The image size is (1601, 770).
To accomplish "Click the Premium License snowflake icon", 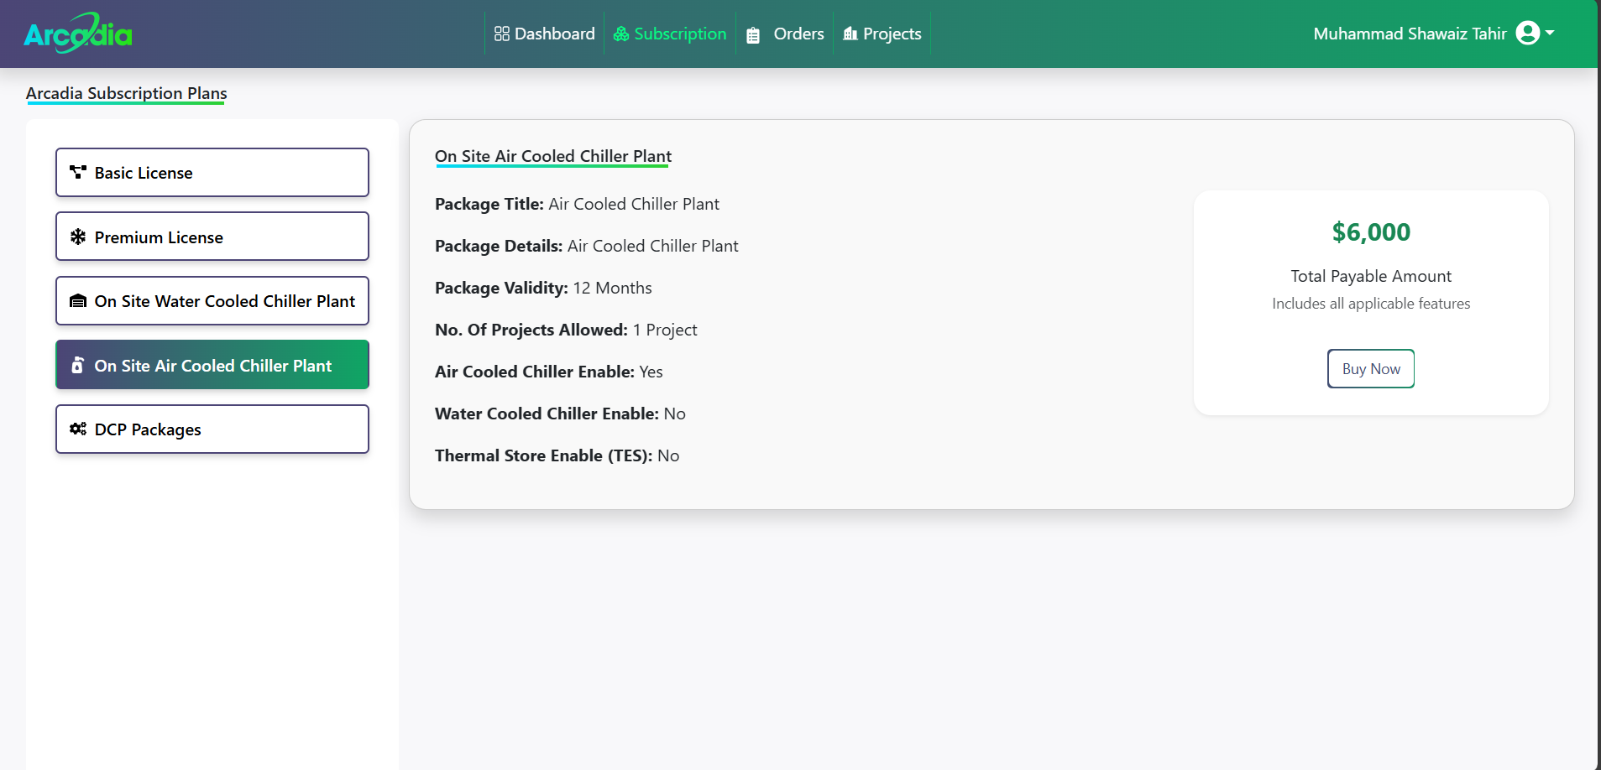I will 78,237.
